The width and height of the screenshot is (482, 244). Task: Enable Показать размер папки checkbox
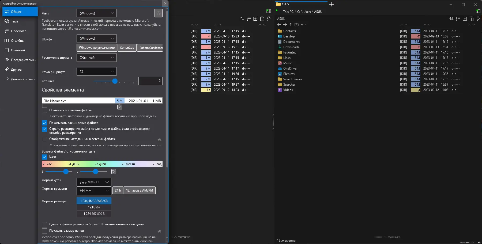click(x=44, y=231)
